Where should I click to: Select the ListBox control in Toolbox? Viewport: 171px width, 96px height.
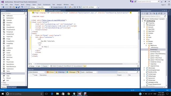[x=9, y=50]
